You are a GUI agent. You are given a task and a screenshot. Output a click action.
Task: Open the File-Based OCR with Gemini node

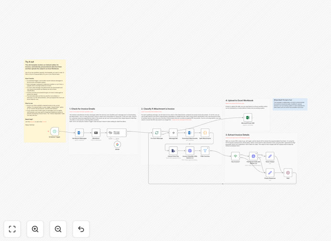tap(254, 156)
